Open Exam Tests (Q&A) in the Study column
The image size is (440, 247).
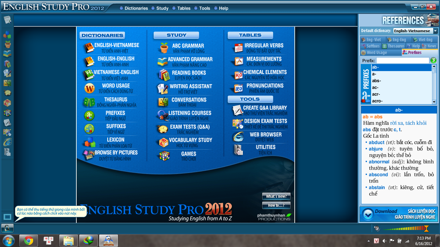pos(185,129)
